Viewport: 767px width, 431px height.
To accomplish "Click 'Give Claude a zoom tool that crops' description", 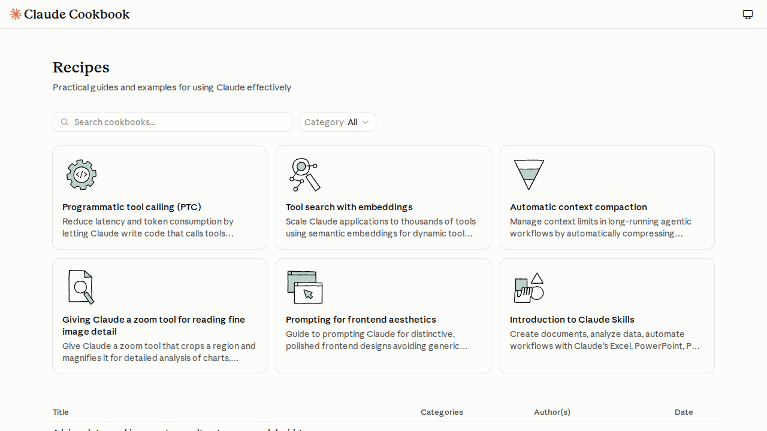I will click(x=159, y=352).
